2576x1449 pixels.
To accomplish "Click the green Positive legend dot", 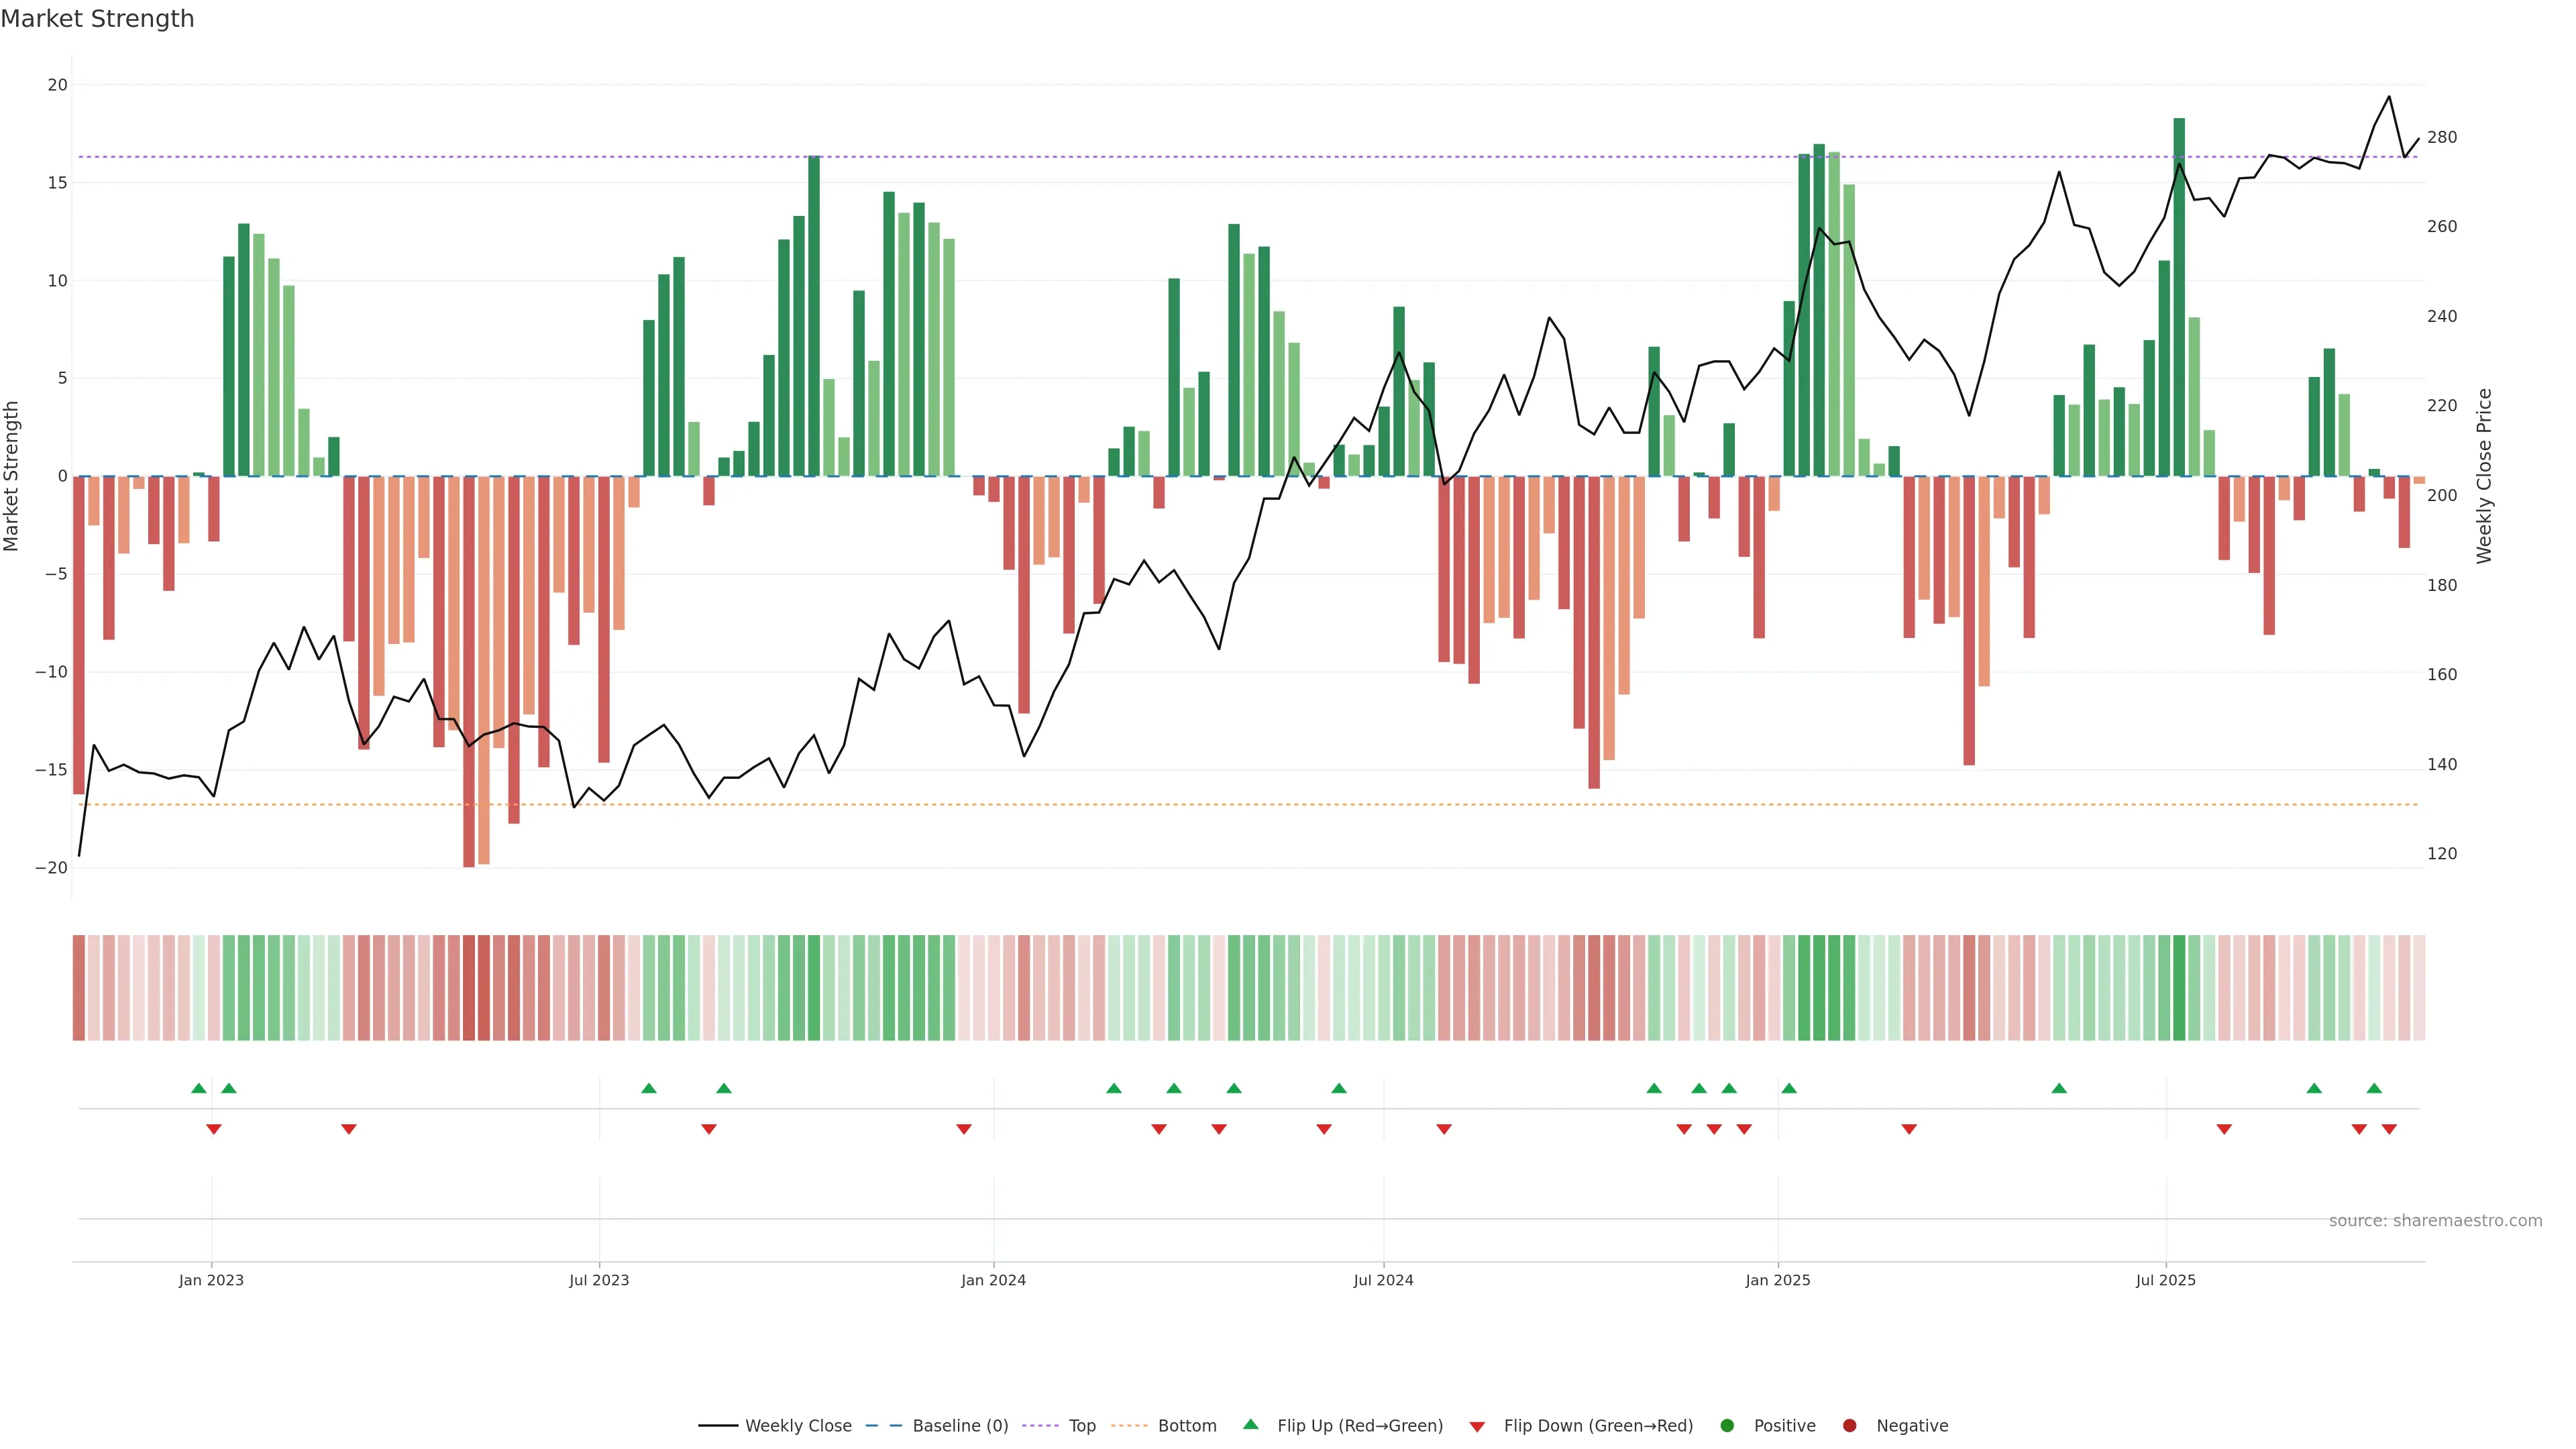I will (x=1727, y=1425).
